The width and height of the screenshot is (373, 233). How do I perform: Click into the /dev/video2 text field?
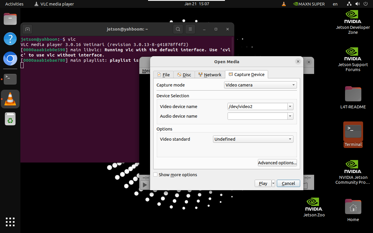click(x=258, y=107)
